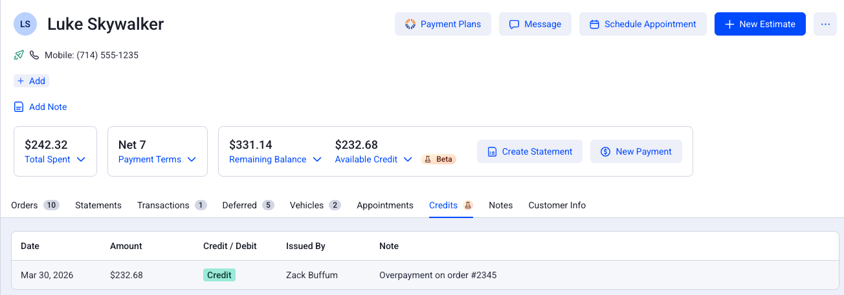Open the Appointments tab

coord(385,205)
